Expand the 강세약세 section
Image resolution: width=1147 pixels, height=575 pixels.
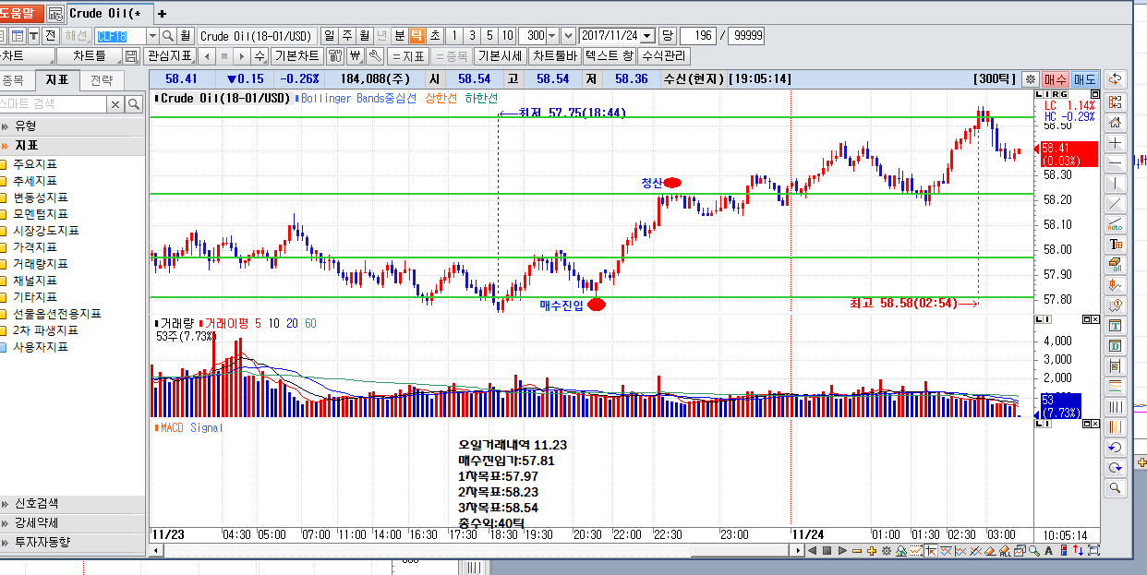point(72,522)
